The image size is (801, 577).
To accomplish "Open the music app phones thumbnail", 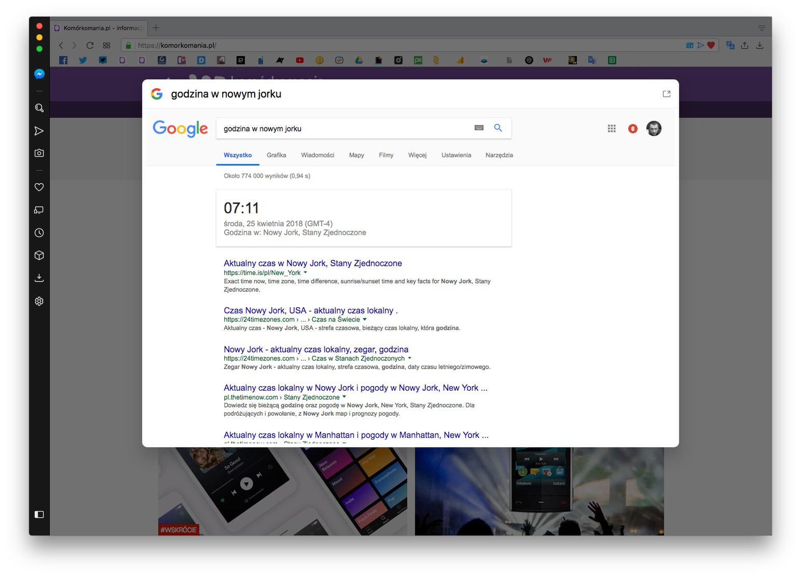I will 283,491.
